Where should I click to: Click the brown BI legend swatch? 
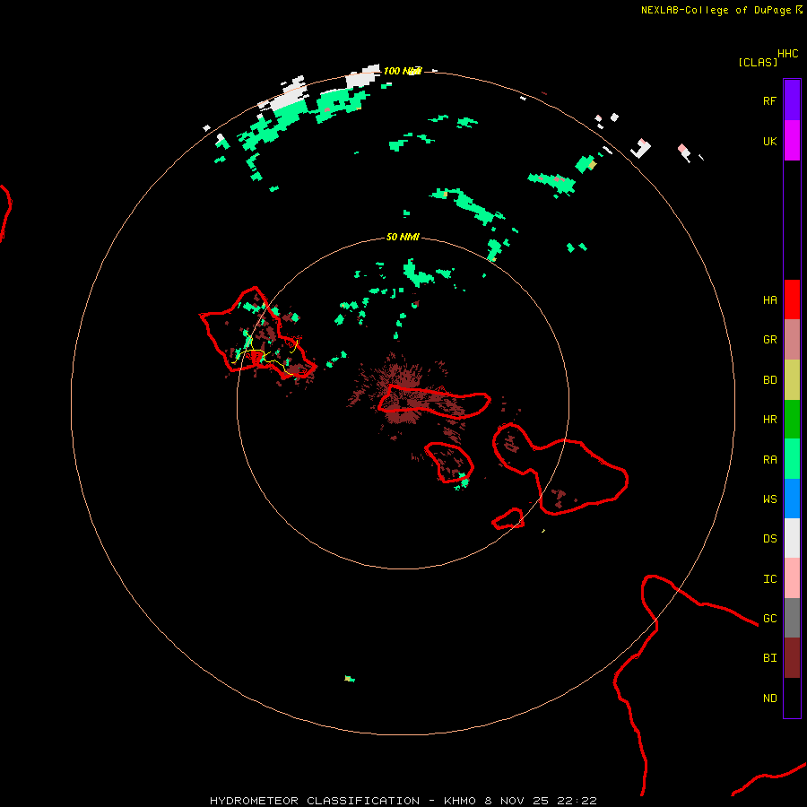[792, 658]
